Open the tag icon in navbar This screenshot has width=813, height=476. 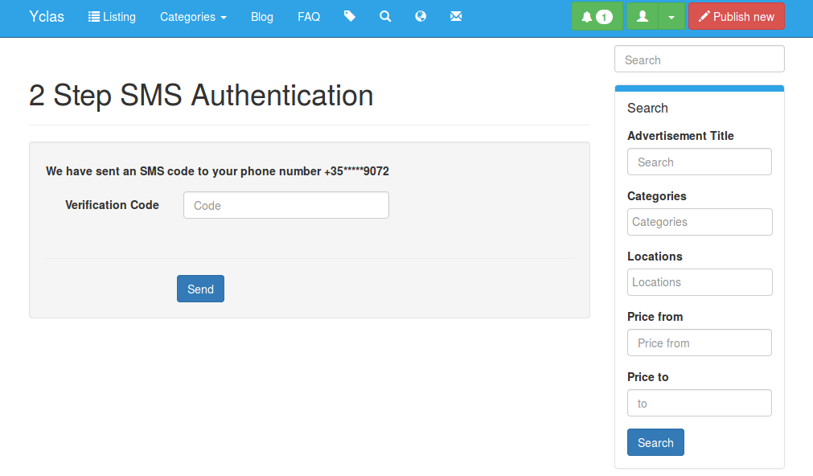click(350, 17)
